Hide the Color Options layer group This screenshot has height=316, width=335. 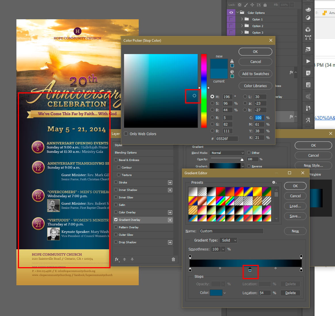click(x=231, y=13)
